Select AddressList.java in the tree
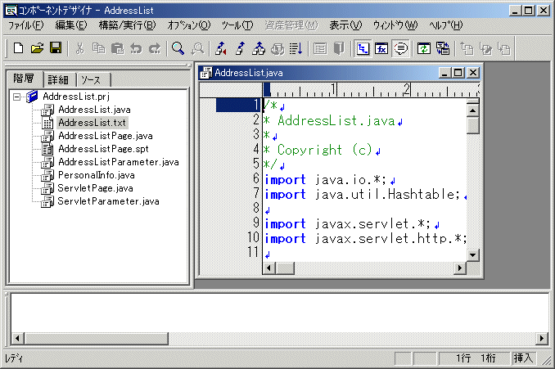555x369 pixels. (x=94, y=110)
